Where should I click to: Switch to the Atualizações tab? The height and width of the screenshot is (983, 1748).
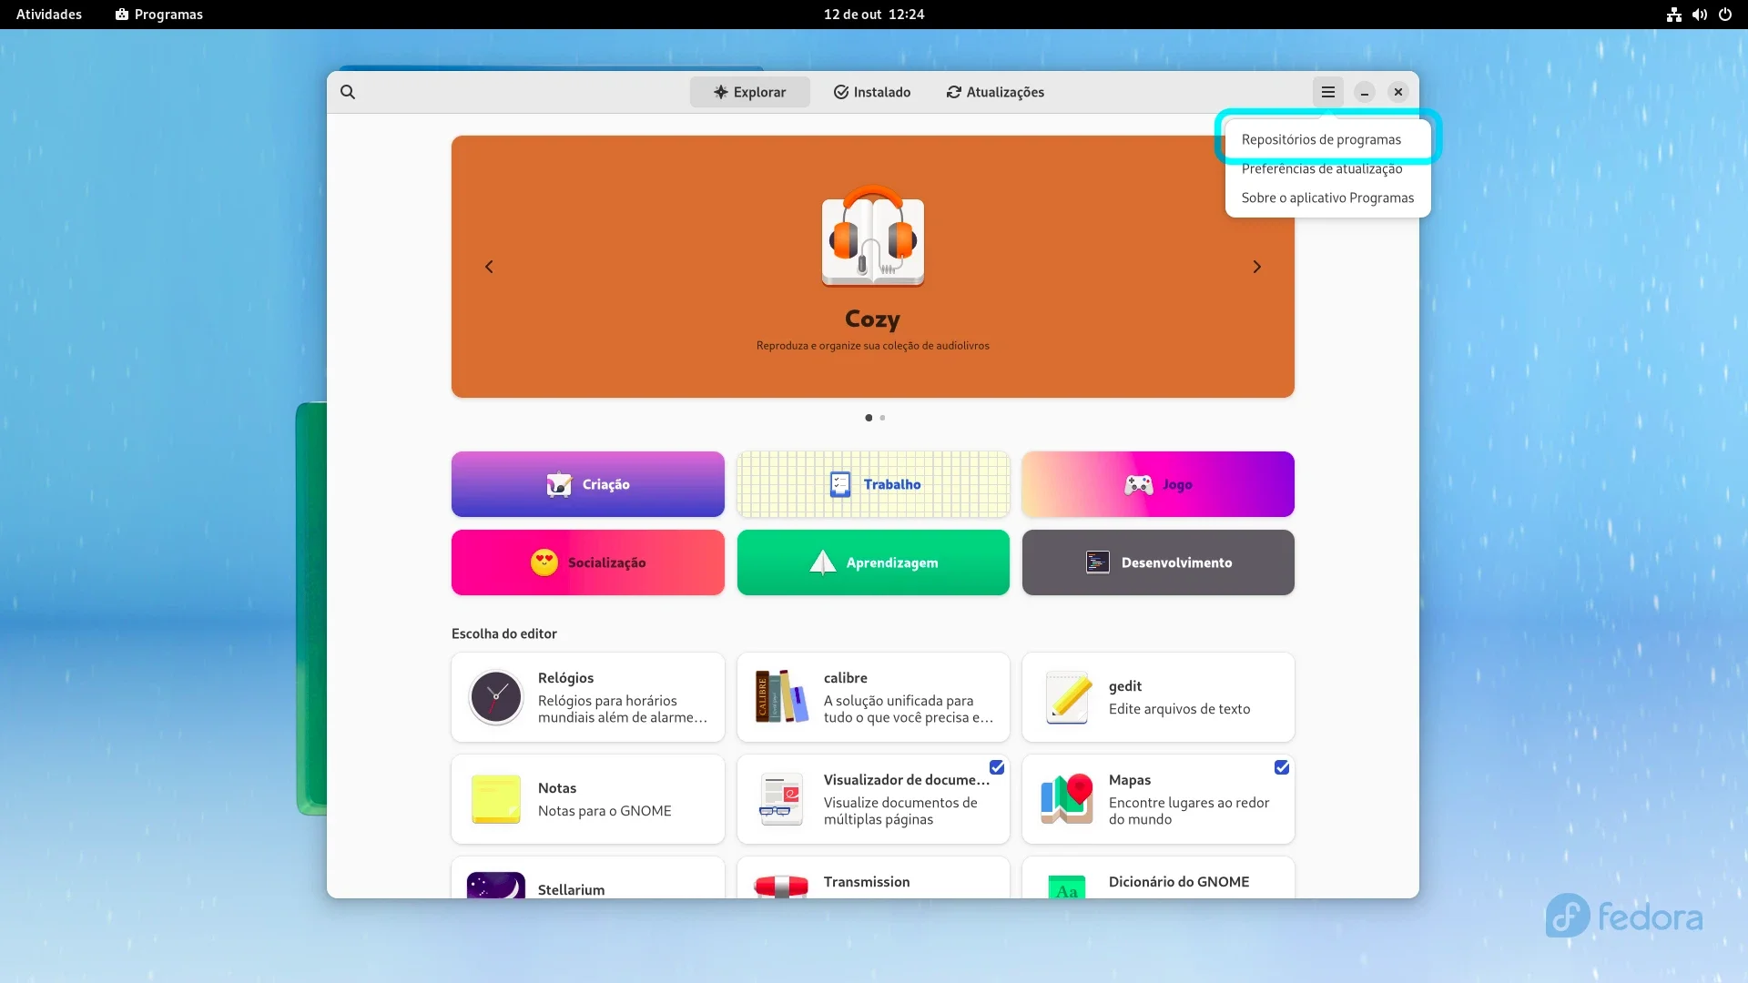click(x=995, y=92)
